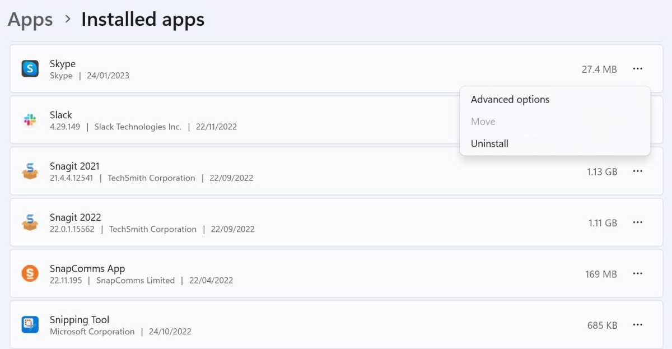Click the Snagit 2021 version 21.4.4.12541

tap(71, 178)
